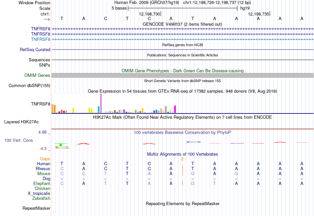The image size is (314, 216).
Task: Click the hg19 label beside the scale bar
Action: click(245, 8)
